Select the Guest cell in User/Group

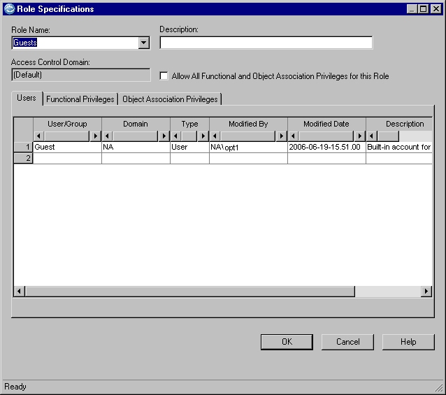(67, 147)
